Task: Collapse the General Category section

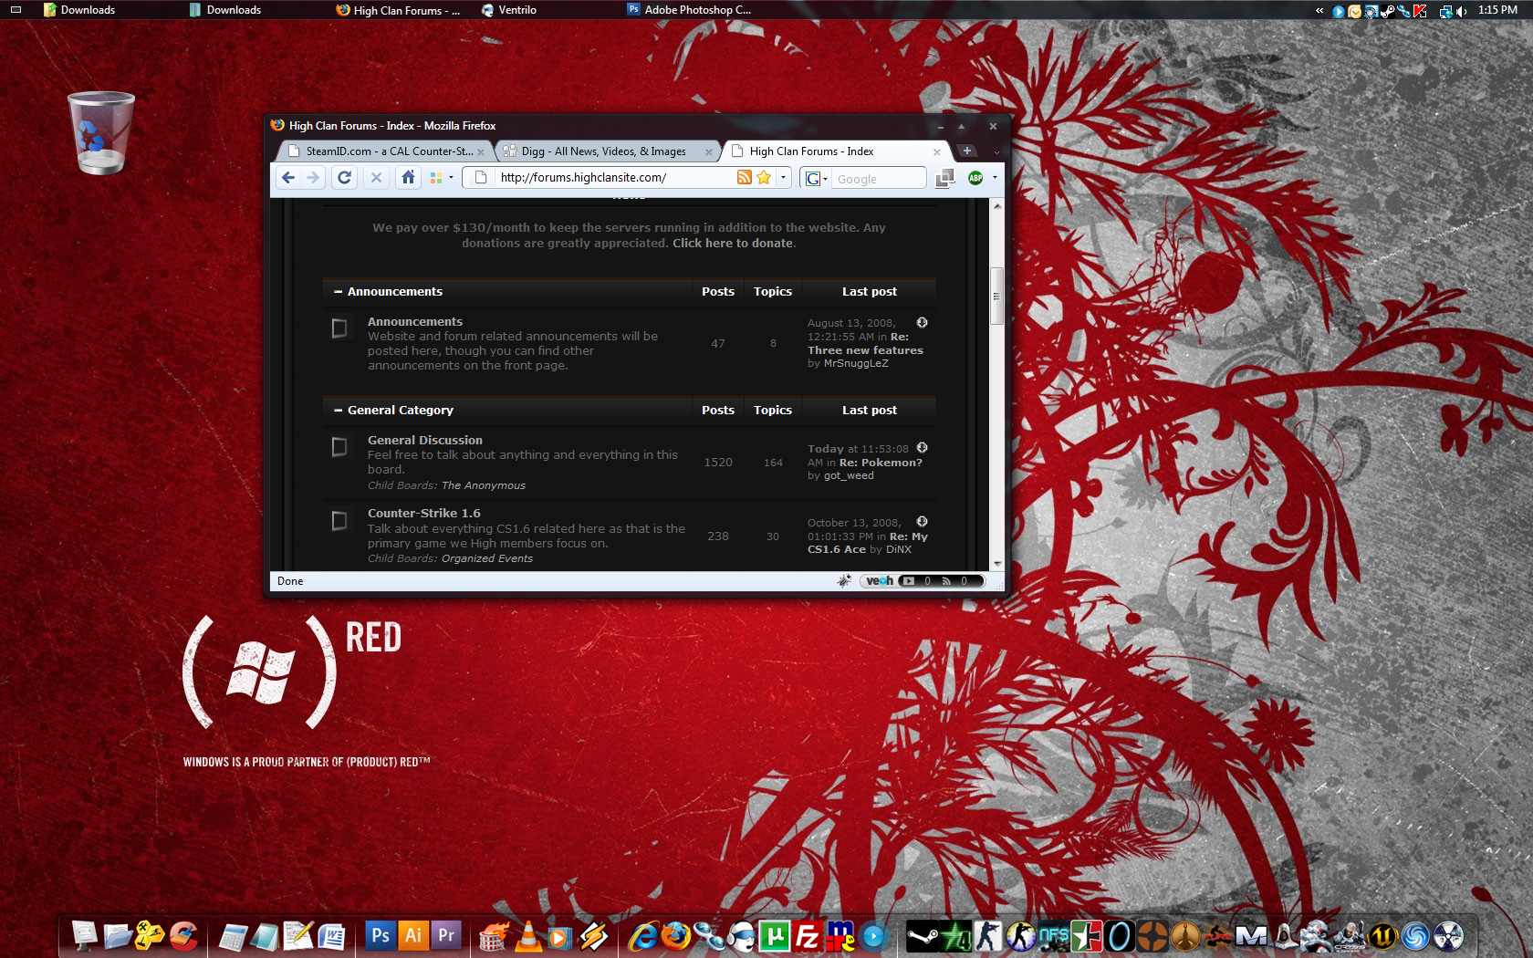Action: pyautogui.click(x=339, y=411)
